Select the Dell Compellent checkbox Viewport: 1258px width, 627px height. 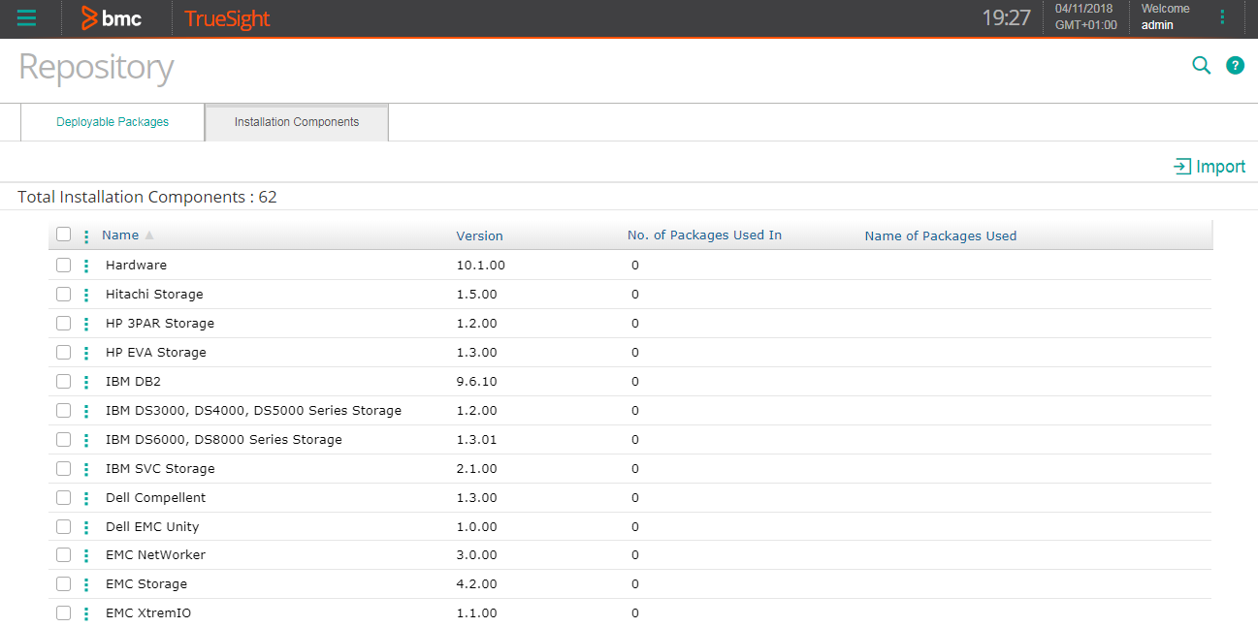coord(64,497)
